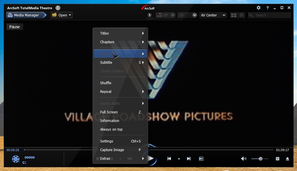
Task: Toggle full screen icon at bottom right
Action: coord(277,159)
